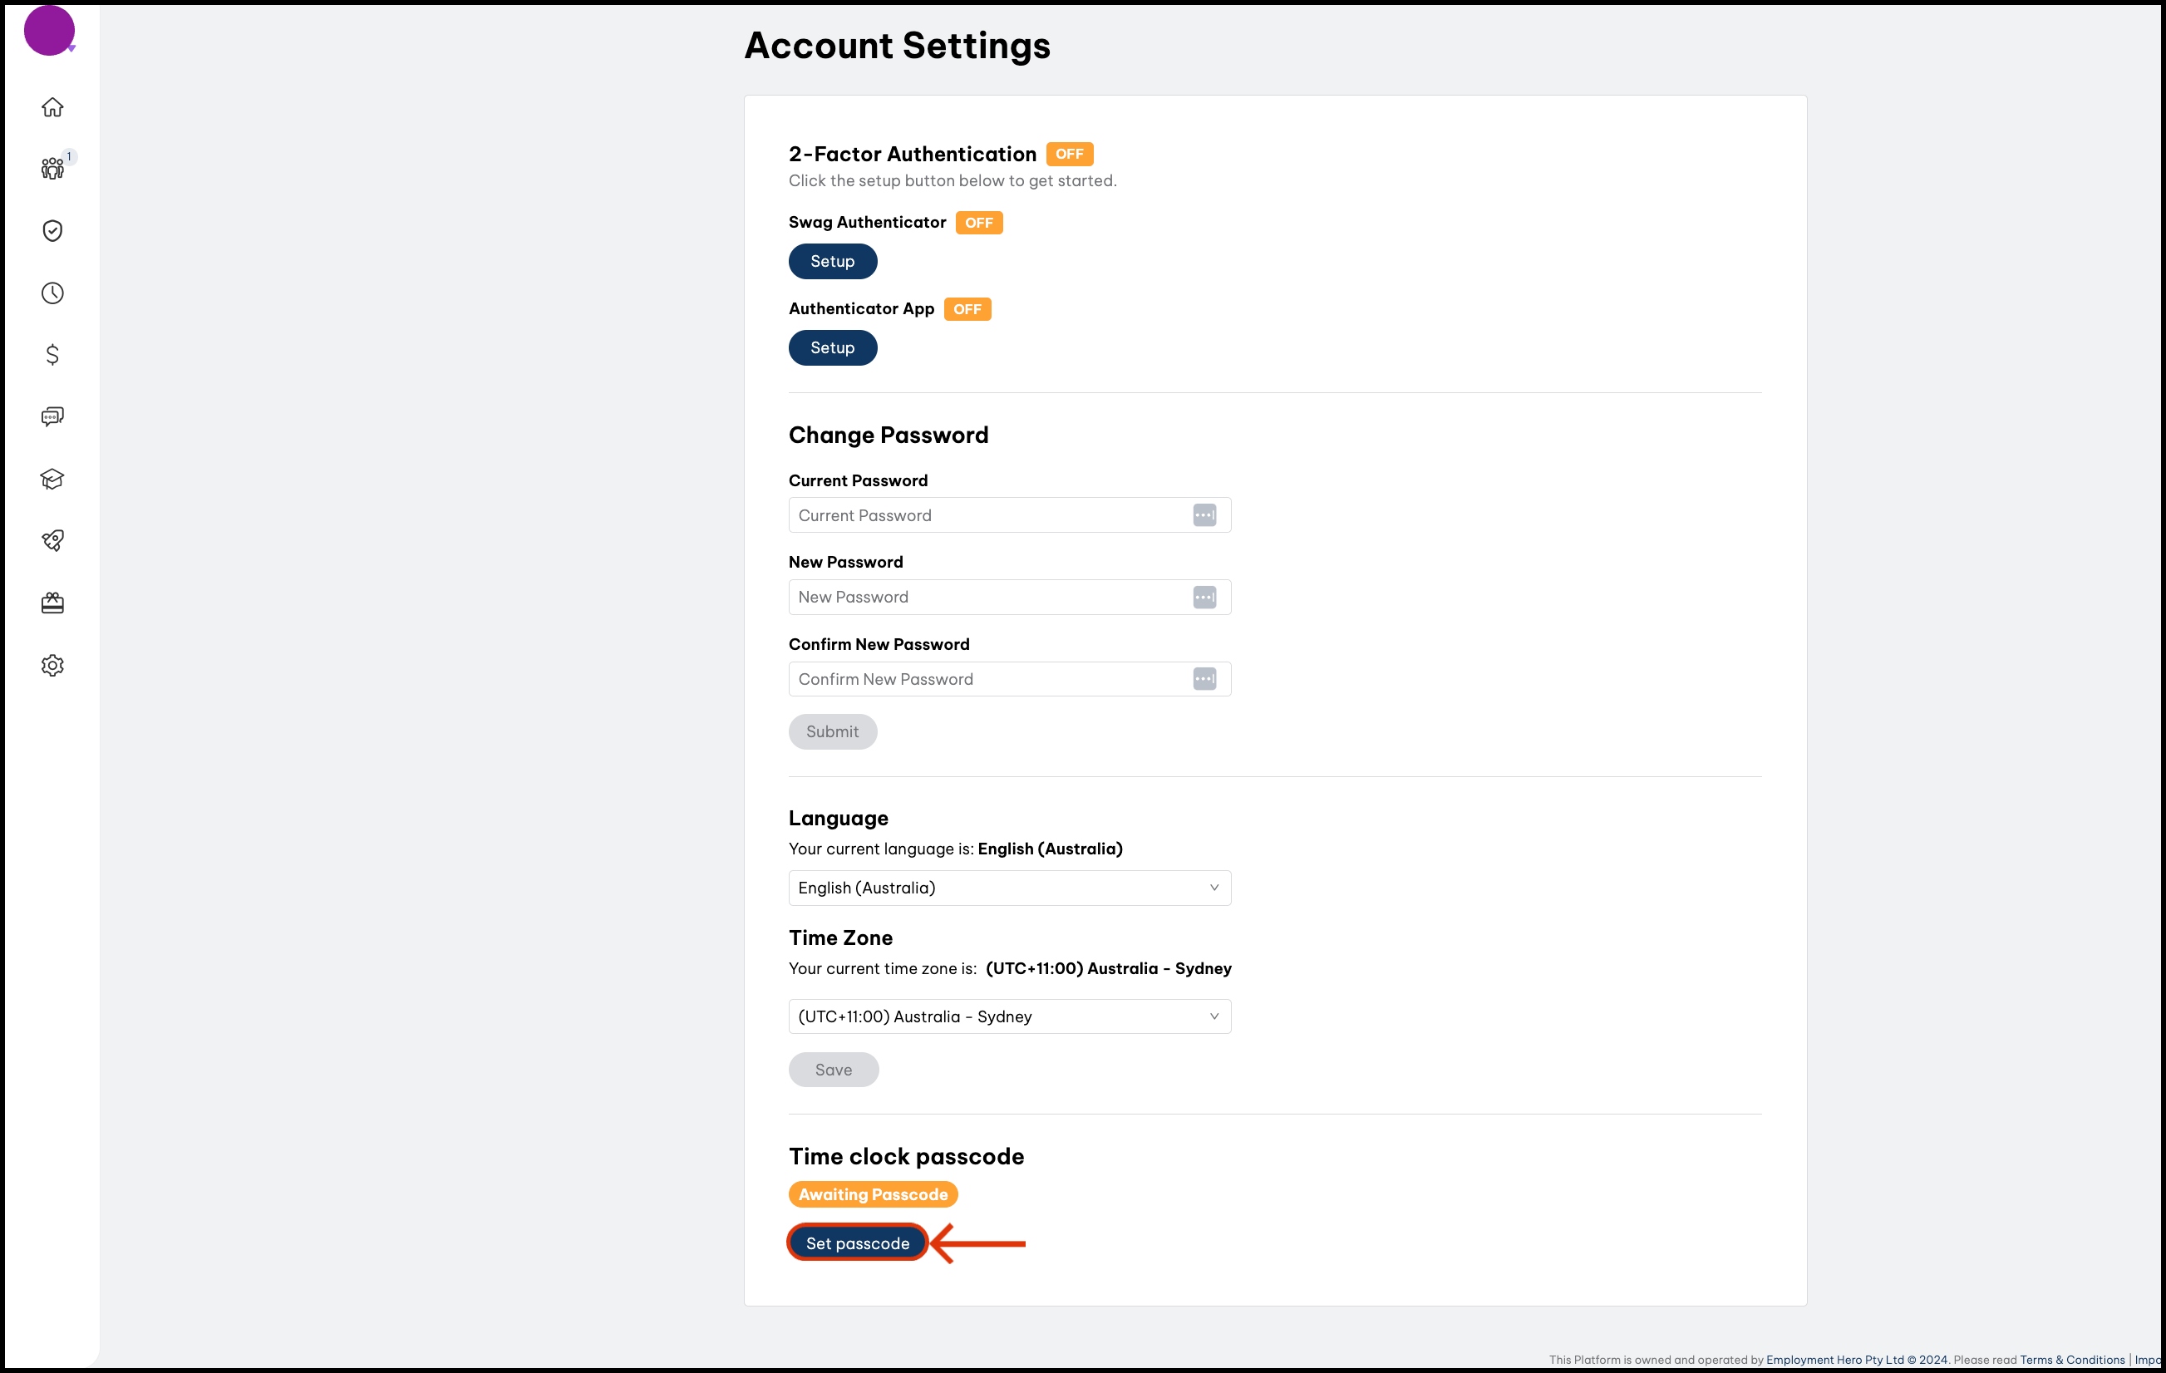Click password manager icon in Confirm New Password

click(x=1204, y=679)
